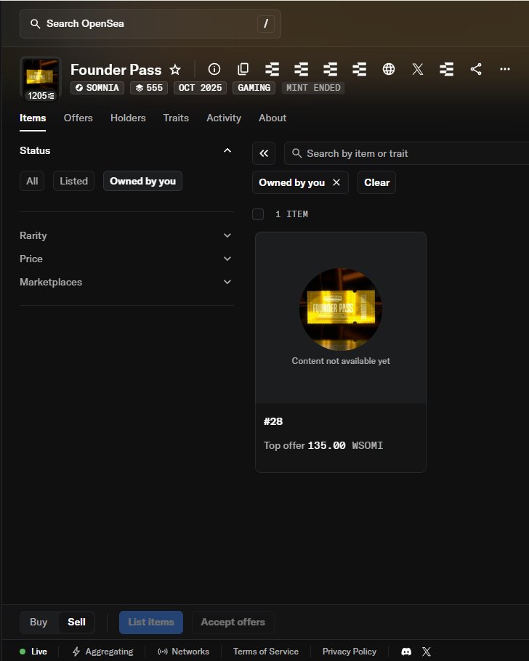Open the Networks status item
Viewport: 529px width, 661px height.
click(183, 652)
